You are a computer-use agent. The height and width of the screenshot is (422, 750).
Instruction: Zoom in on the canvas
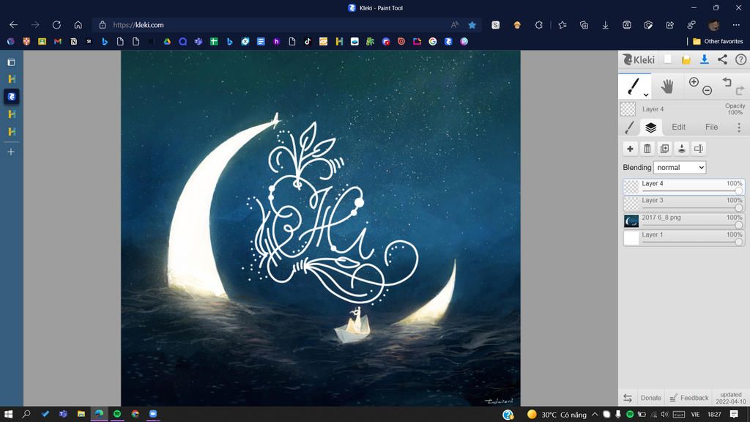coord(694,82)
